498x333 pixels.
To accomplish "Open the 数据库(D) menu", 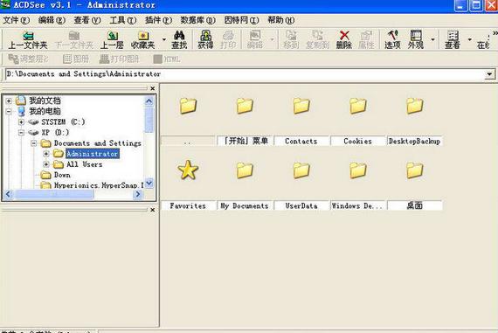I will (x=197, y=20).
